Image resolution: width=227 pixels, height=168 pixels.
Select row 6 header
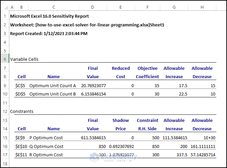point(5,59)
